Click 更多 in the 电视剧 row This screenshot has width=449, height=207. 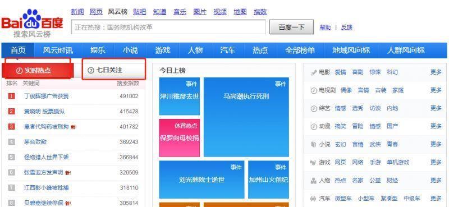pos(436,90)
